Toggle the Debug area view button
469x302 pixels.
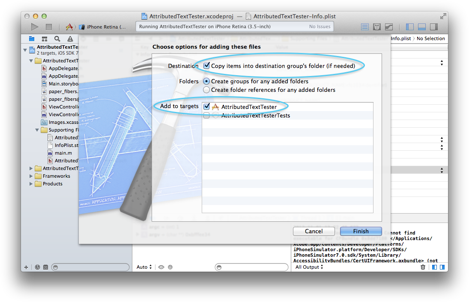[422, 27]
